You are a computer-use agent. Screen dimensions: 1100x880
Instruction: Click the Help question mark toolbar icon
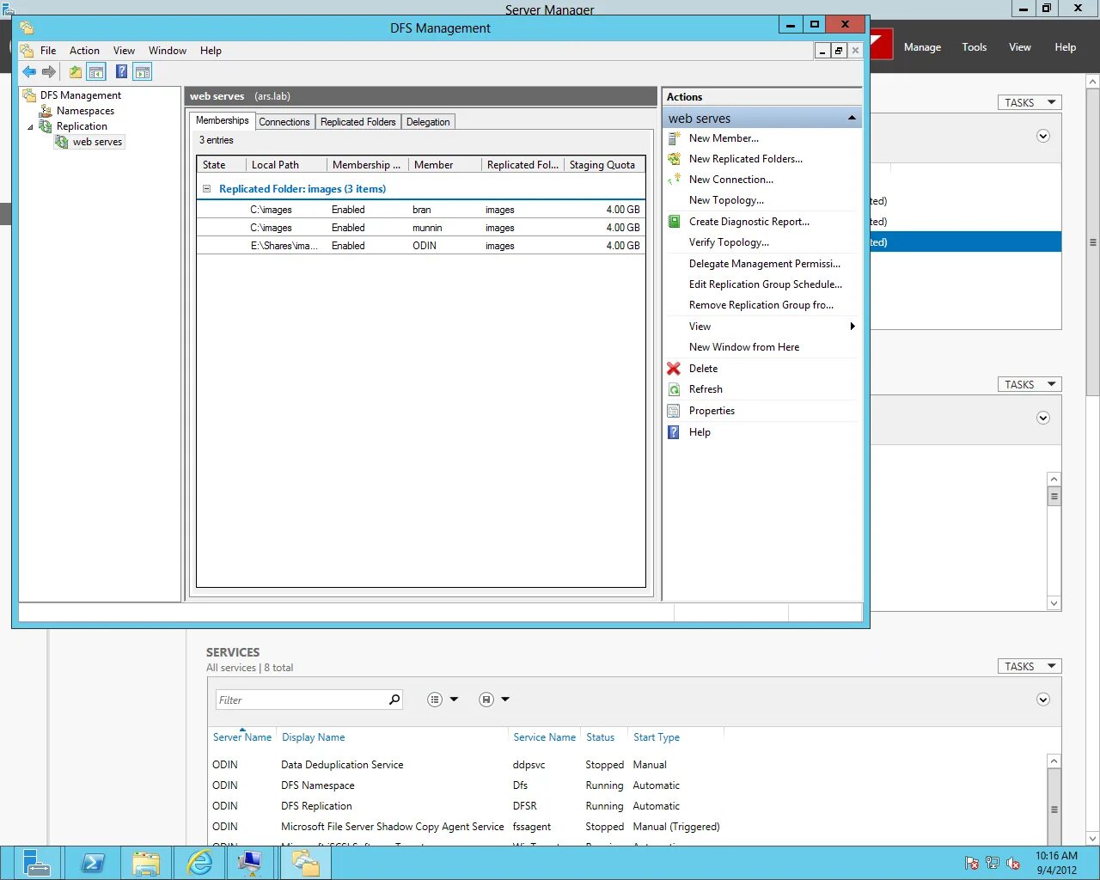(121, 71)
